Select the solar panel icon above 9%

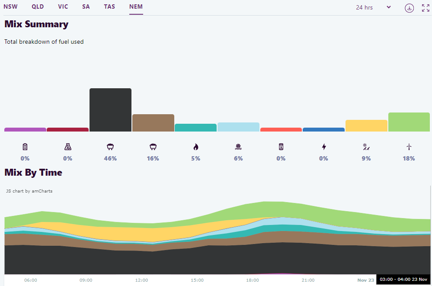pos(366,147)
